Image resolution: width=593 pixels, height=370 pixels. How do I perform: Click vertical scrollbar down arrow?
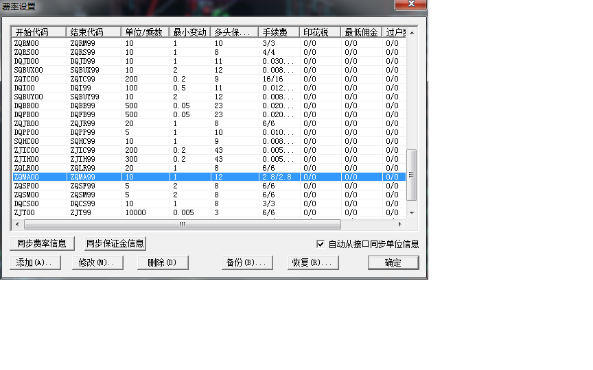(412, 213)
